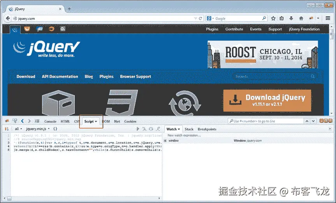Open the search engine selector dropdown

click(x=210, y=18)
